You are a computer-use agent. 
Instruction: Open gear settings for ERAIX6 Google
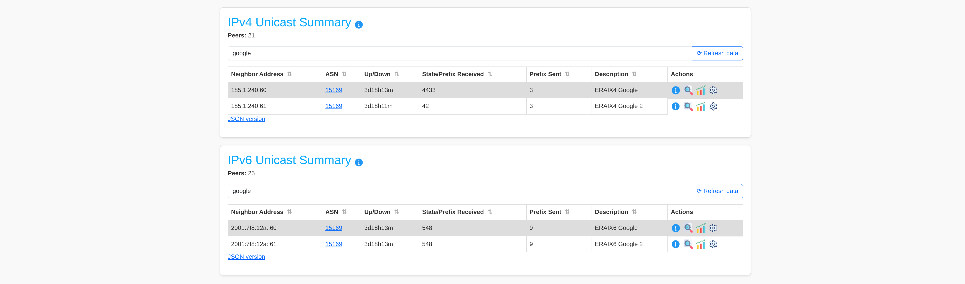(x=713, y=228)
